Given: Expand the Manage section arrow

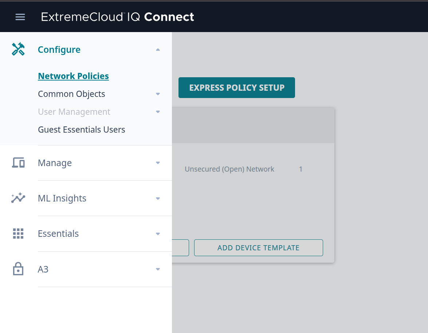Looking at the screenshot, I should (158, 163).
